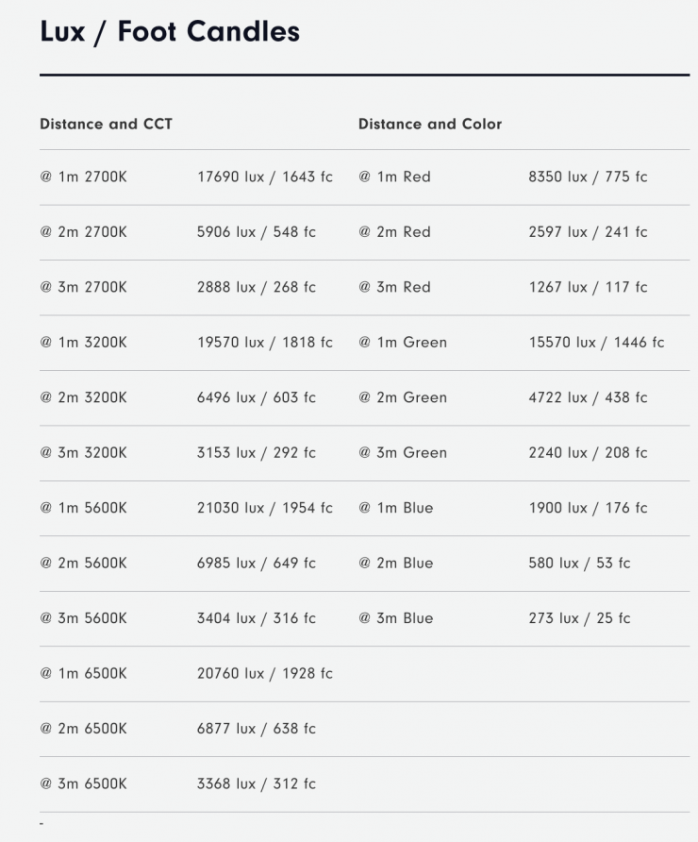
Task: Click the 15570 lux / 1446 fc value
Action: click(x=596, y=343)
